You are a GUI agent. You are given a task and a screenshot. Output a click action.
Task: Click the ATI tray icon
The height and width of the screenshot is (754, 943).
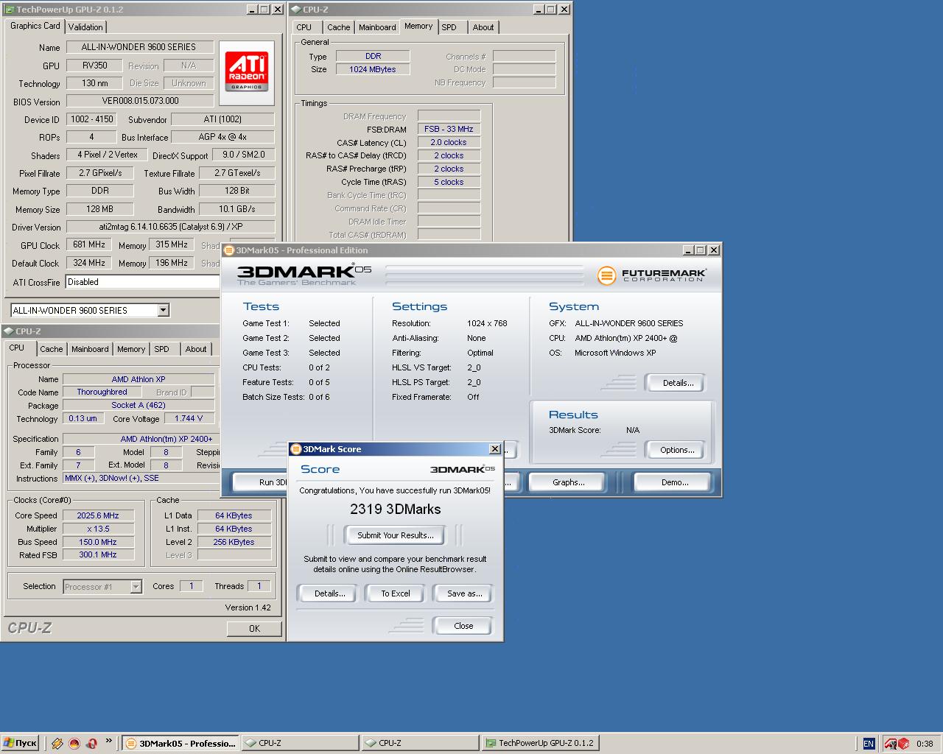891,744
